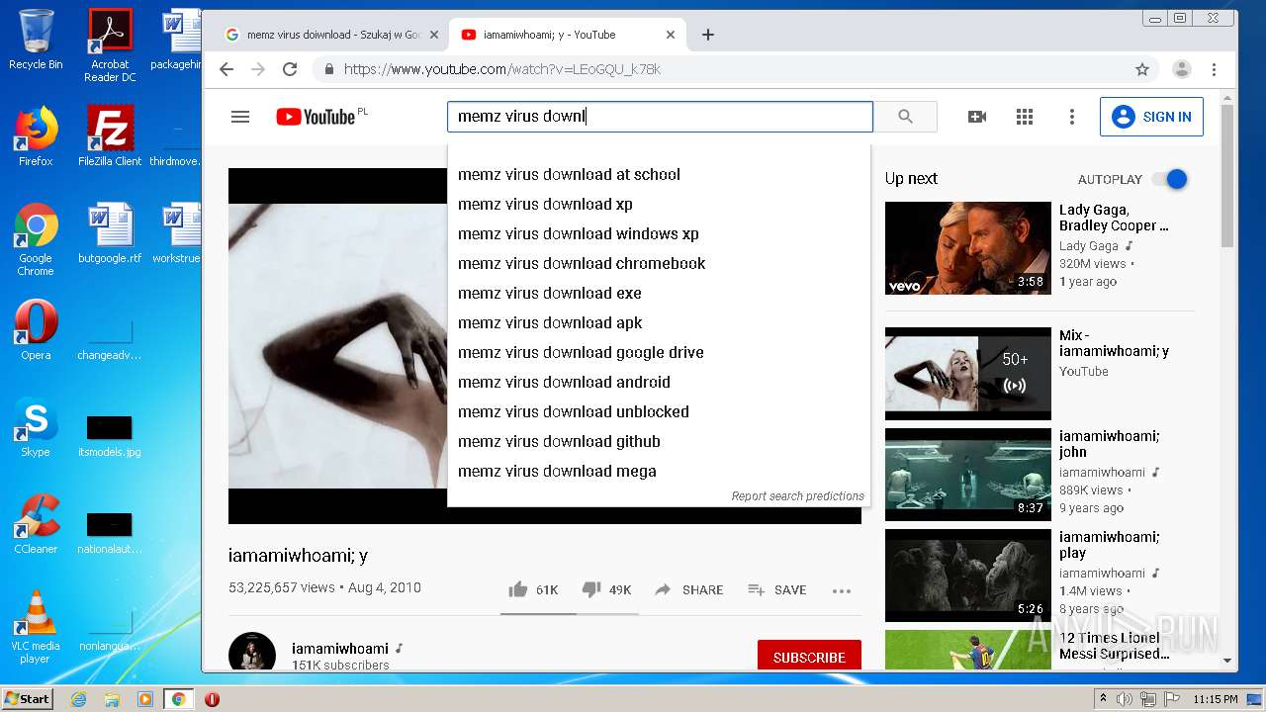Choose suggestion 'memz virus download windows xp'
The image size is (1266, 712).
click(x=659, y=233)
